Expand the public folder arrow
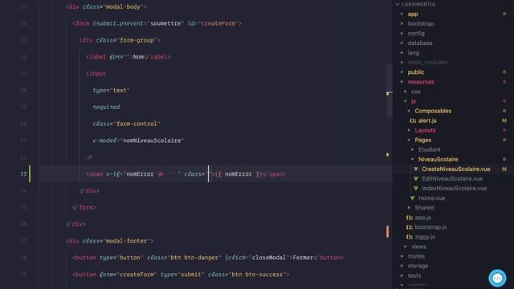The height and width of the screenshot is (289, 514). (x=402, y=72)
